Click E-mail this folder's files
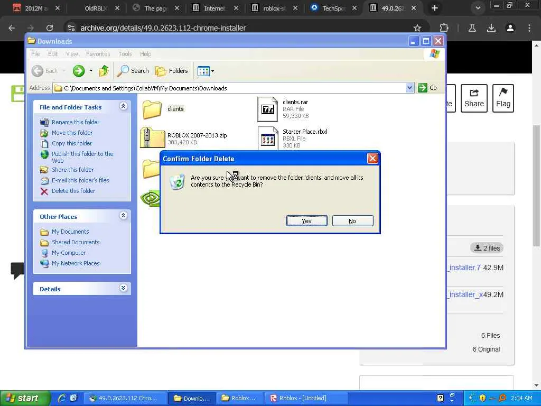Screen dimensions: 541x406 [x=80, y=180]
